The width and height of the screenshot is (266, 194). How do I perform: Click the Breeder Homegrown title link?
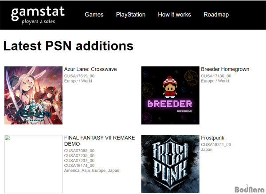tap(225, 69)
